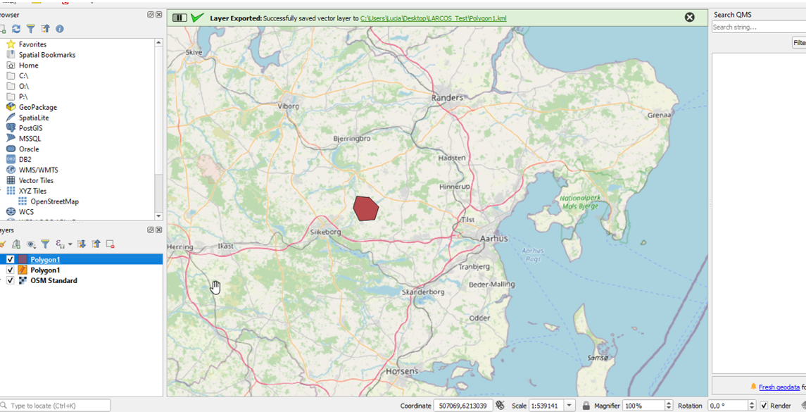Select PostGIS in Browser tree

[30, 128]
